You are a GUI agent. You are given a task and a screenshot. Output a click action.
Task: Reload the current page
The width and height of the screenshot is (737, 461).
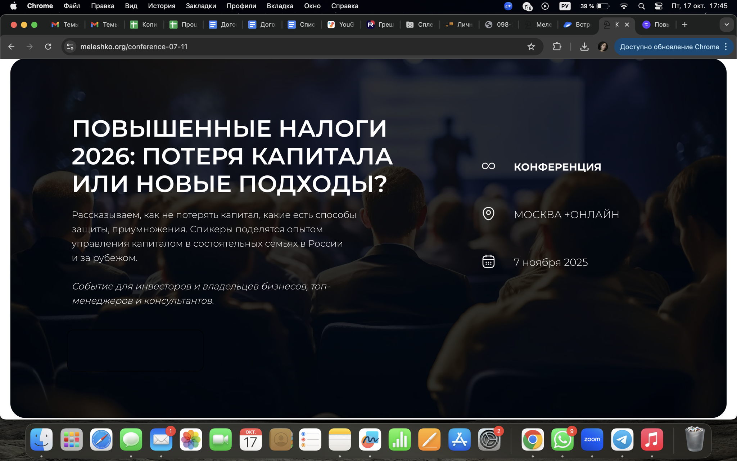(x=48, y=46)
